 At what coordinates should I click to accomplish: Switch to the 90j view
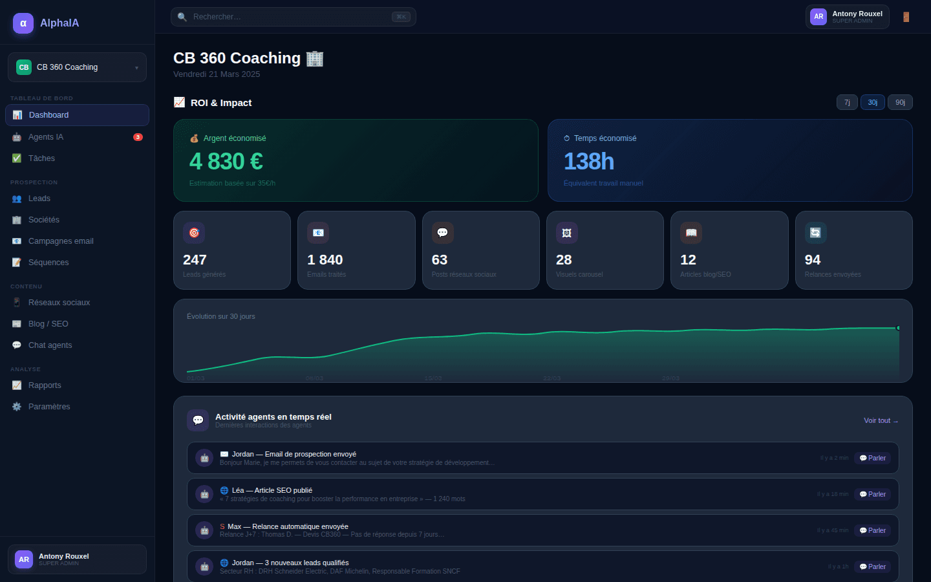point(900,102)
